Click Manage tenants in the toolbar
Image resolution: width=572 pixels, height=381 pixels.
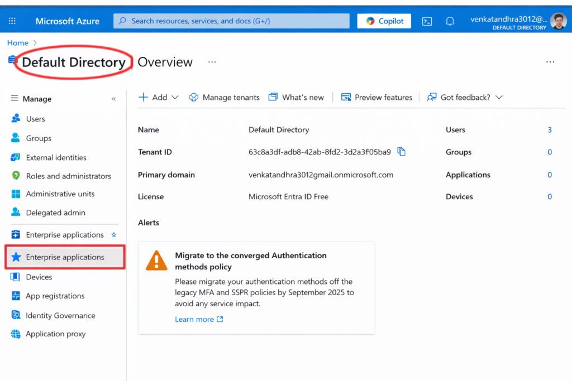224,97
